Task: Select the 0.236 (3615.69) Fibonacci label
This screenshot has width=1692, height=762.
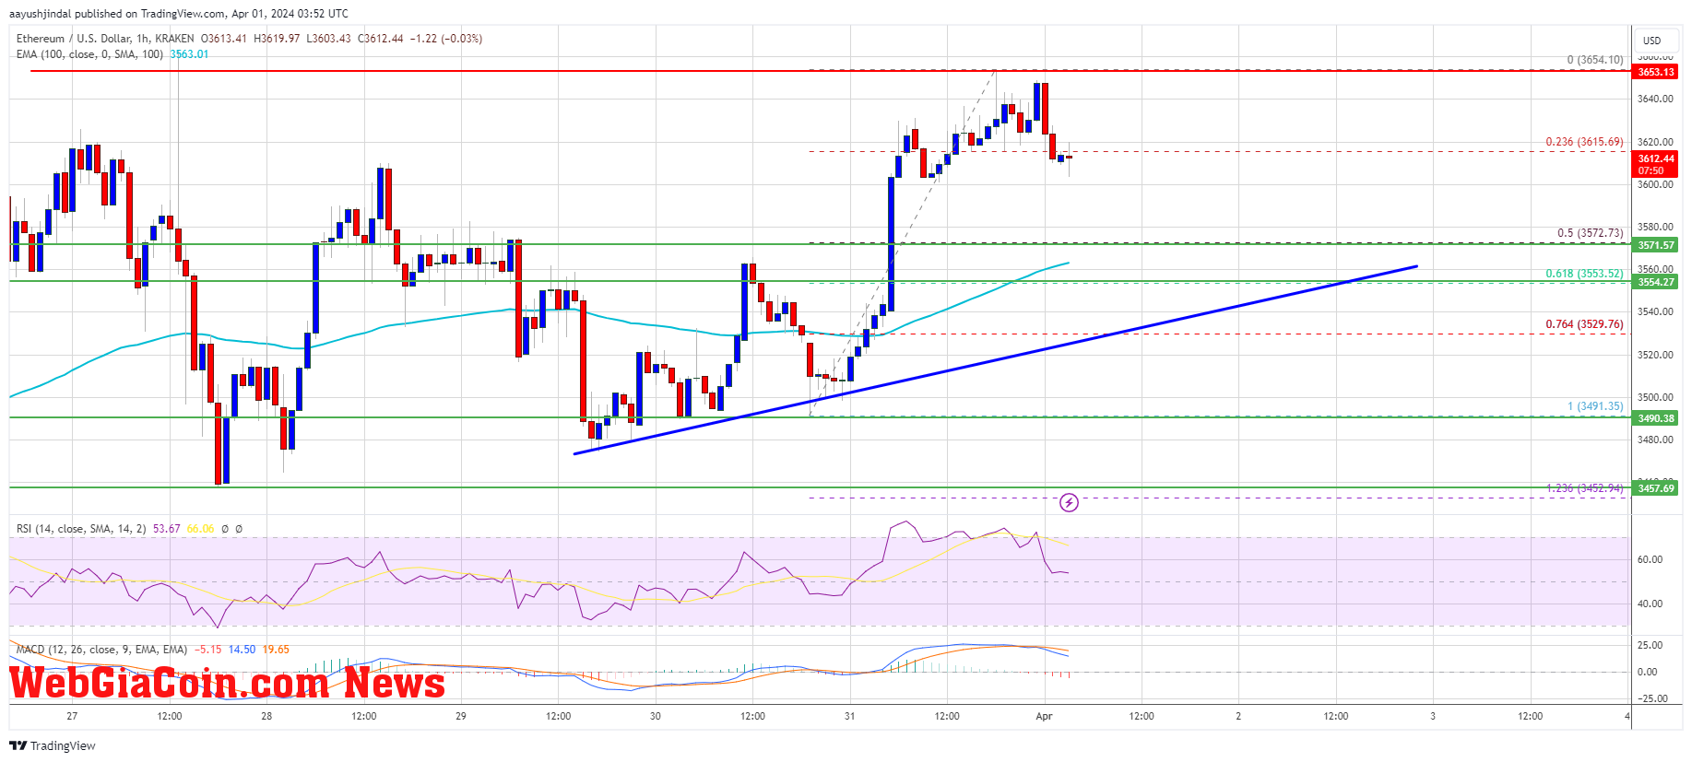Action: (1584, 142)
